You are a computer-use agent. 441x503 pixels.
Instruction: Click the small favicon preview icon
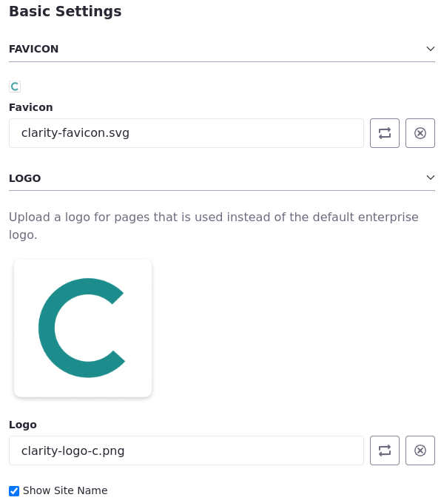click(15, 87)
